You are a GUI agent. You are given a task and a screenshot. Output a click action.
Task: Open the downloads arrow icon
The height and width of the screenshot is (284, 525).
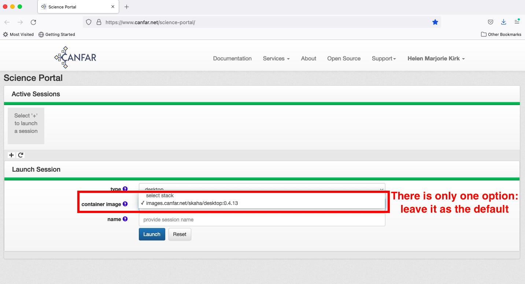pos(504,22)
